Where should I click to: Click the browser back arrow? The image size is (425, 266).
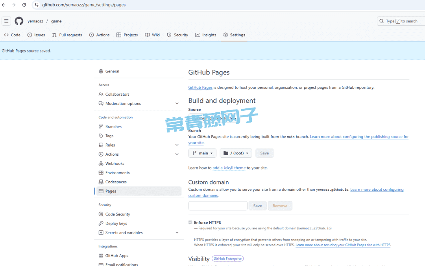[4, 5]
